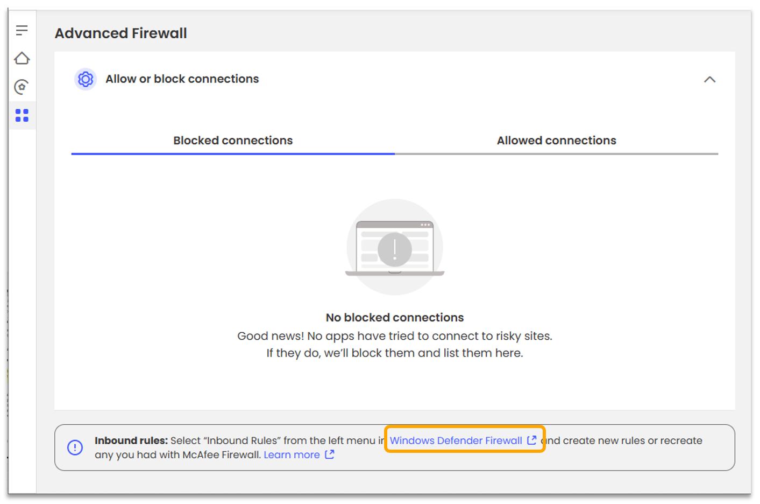Image resolution: width=760 pixels, height=504 pixels.
Task: Click external-link icon next to Learn more
Action: (330, 454)
